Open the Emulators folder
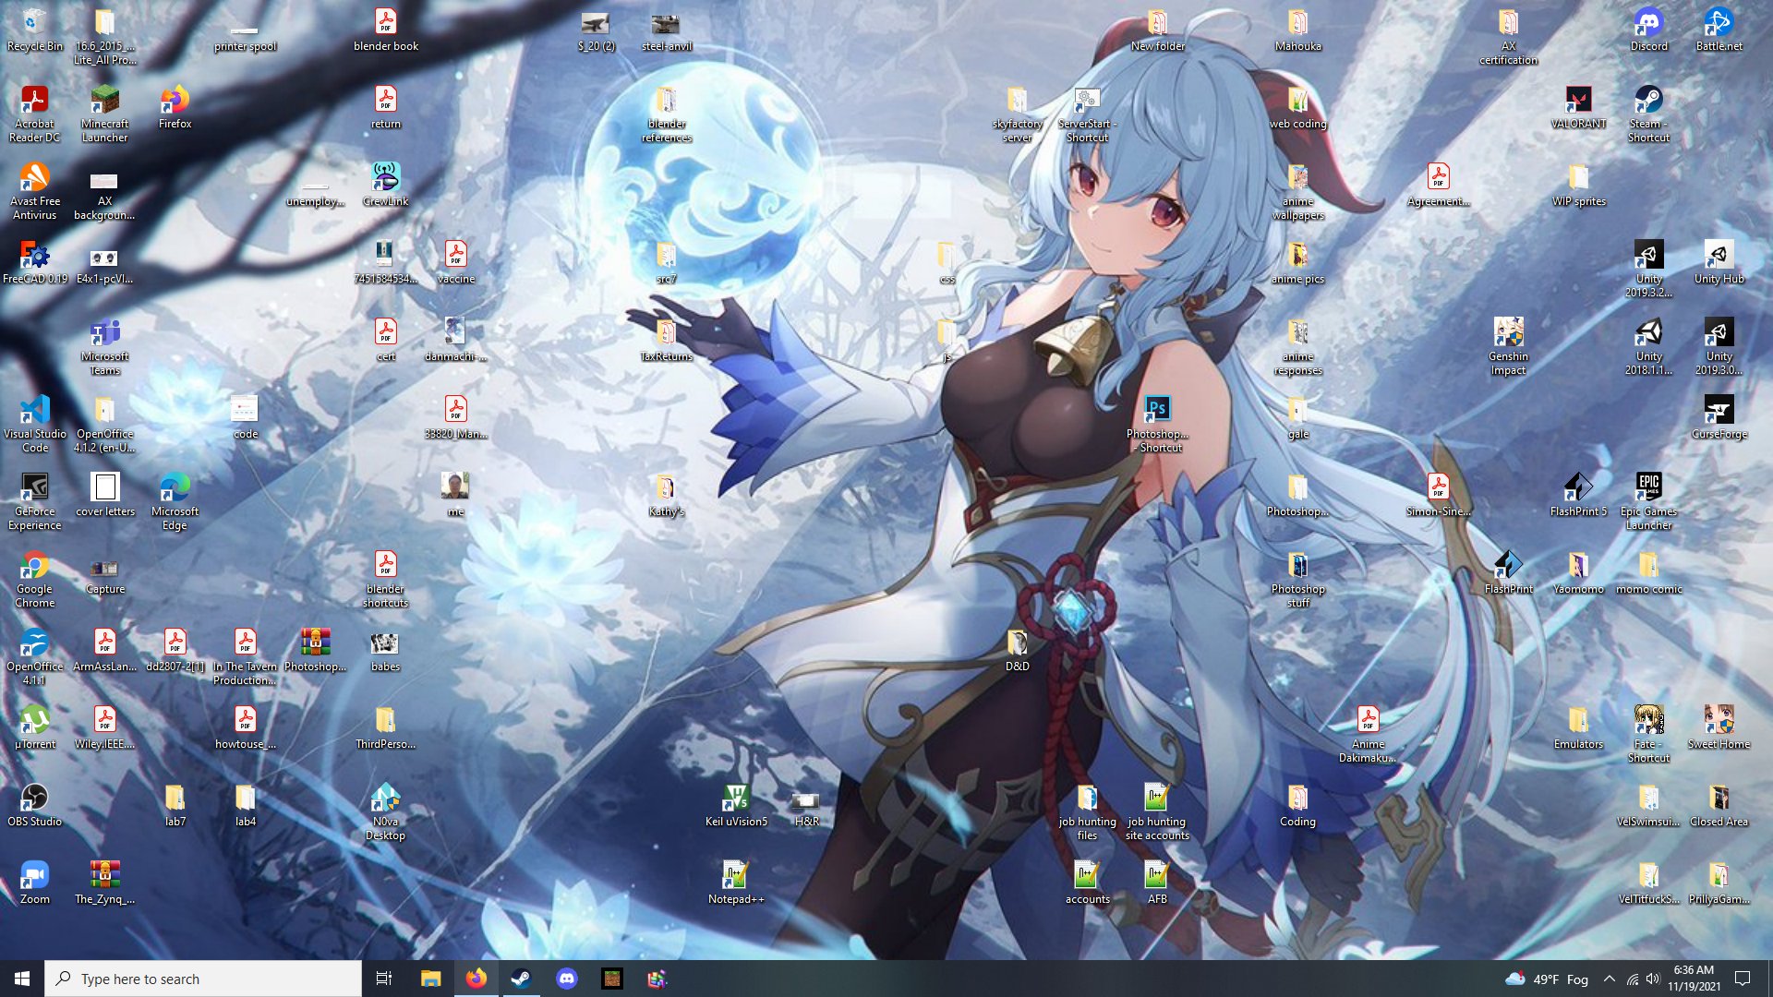This screenshot has width=1773, height=997. pyautogui.click(x=1578, y=727)
